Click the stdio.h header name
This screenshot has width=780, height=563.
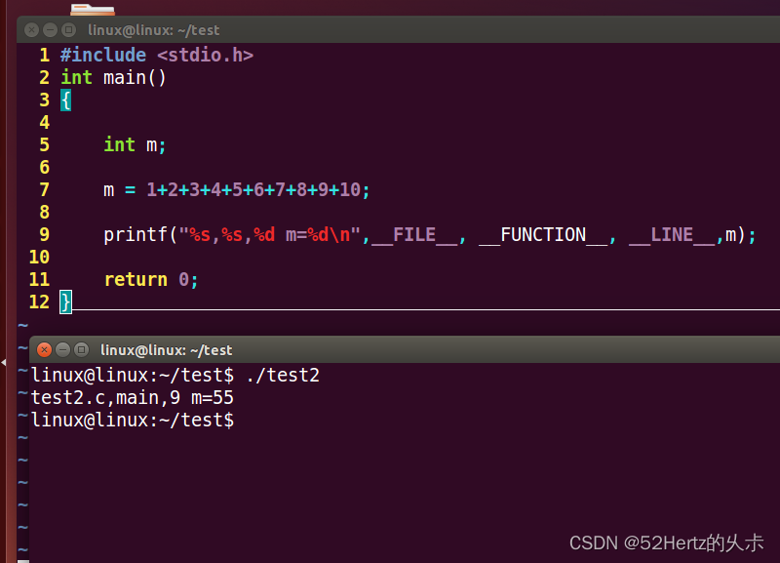205,55
